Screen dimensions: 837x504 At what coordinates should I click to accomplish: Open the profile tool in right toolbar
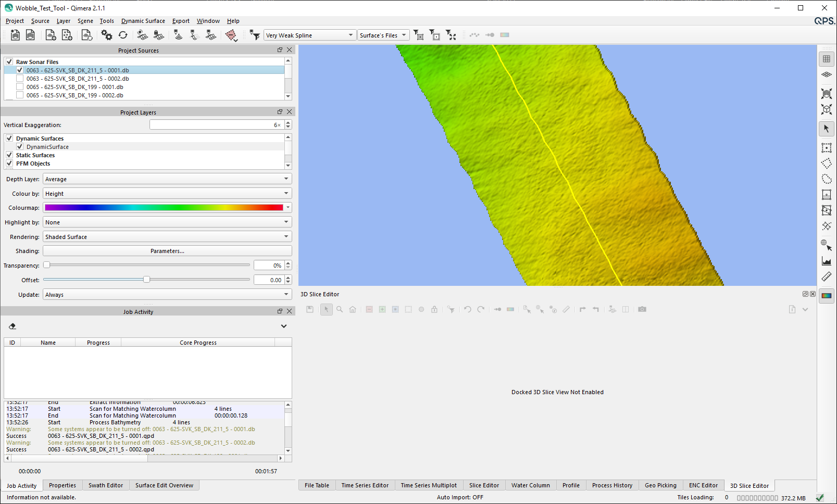[x=827, y=261]
